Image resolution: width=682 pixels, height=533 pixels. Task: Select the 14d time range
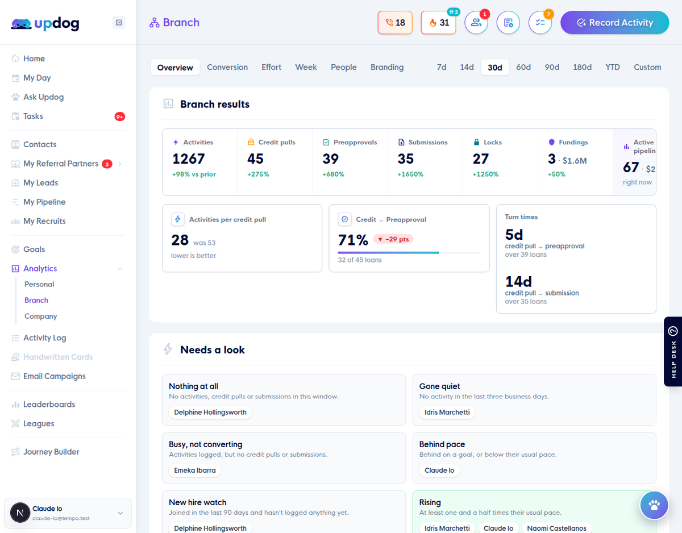pyautogui.click(x=467, y=67)
